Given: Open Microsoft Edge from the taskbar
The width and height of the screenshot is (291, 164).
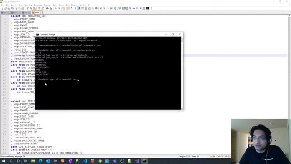Looking at the screenshot, I should pos(40,161).
